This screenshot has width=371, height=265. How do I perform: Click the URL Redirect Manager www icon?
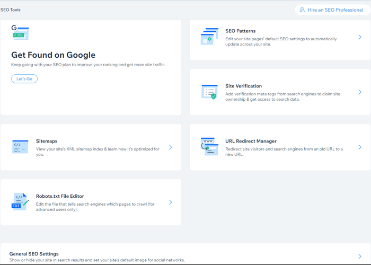209,146
